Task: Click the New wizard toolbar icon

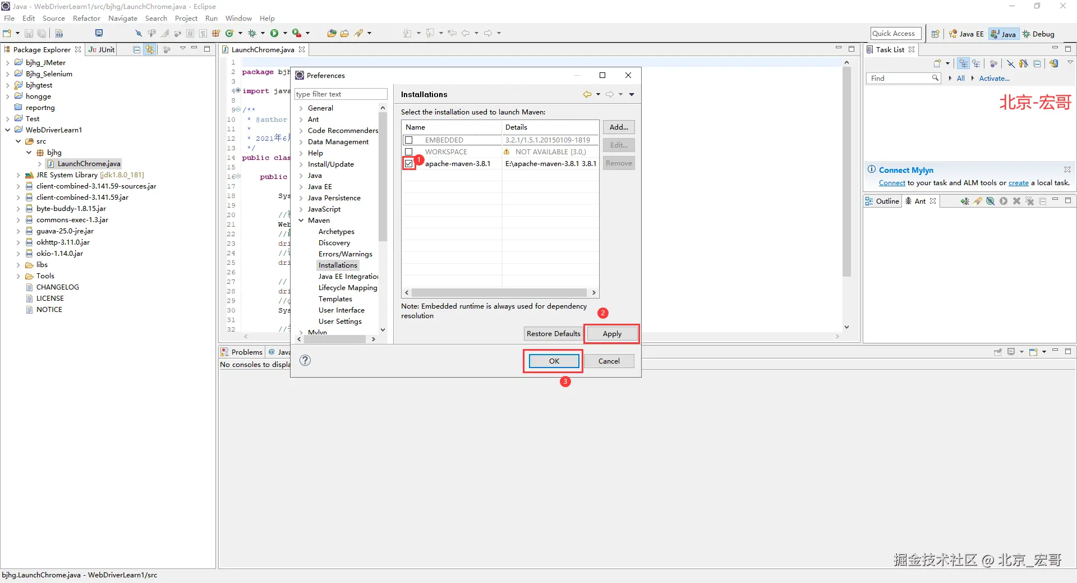Action: tap(7, 34)
